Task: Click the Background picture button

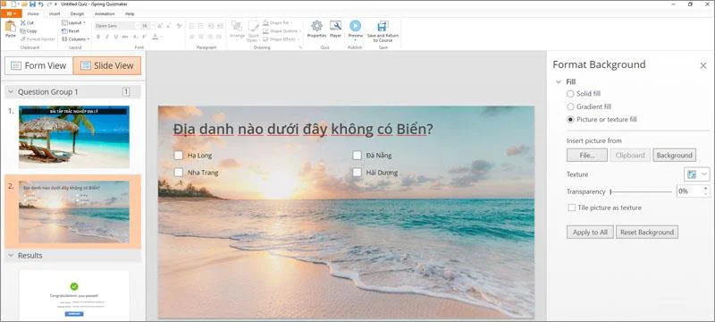Action: click(x=675, y=155)
